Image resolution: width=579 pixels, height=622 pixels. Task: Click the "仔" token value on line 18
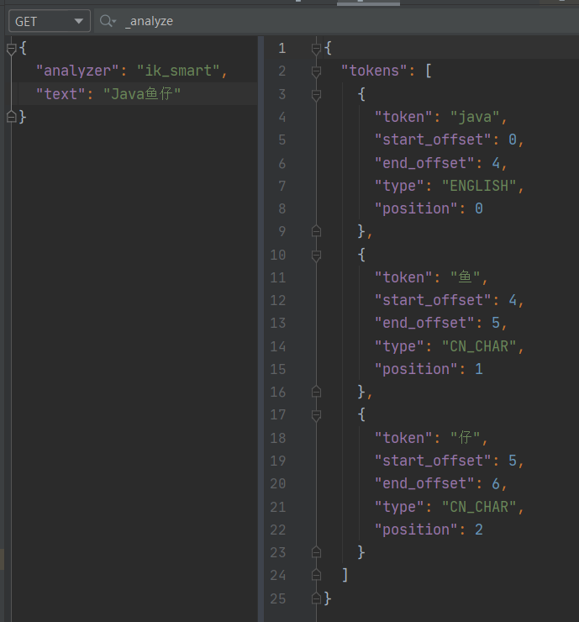click(466, 438)
